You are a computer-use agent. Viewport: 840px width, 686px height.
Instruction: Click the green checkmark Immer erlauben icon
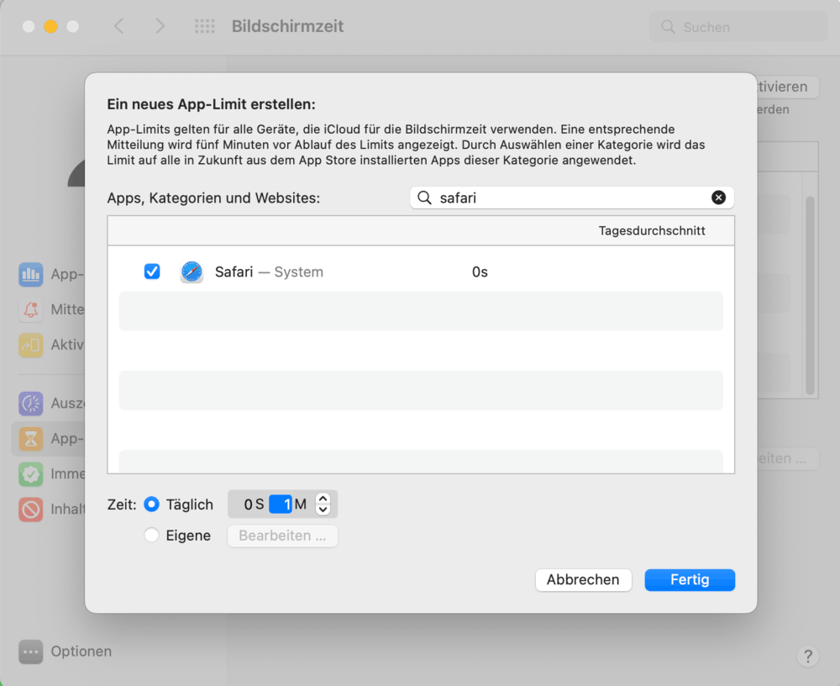[x=31, y=474]
